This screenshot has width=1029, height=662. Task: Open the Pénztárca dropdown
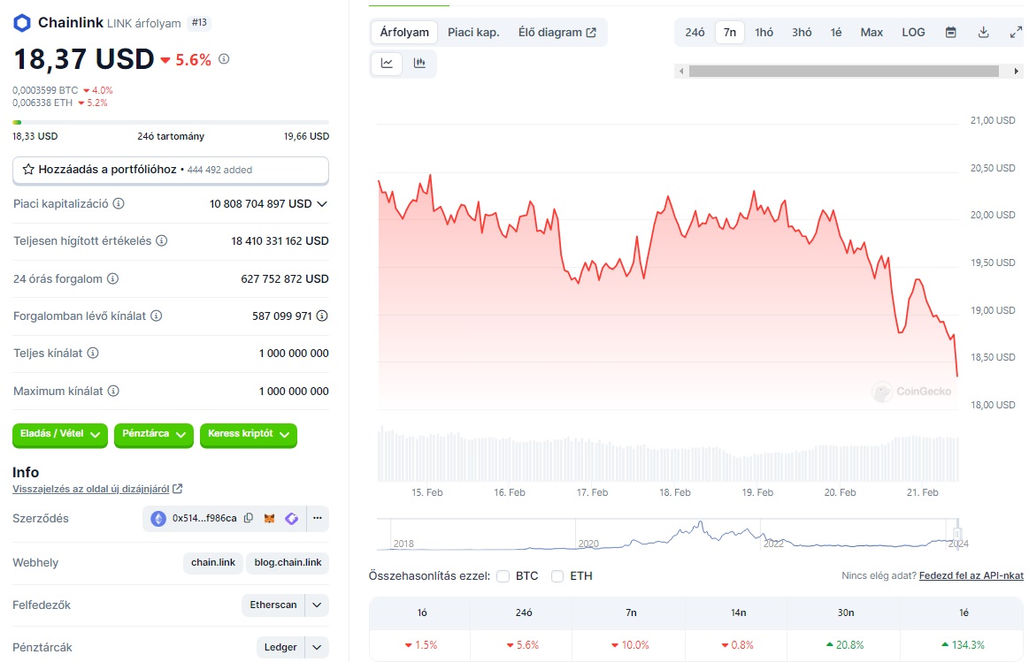click(x=154, y=435)
